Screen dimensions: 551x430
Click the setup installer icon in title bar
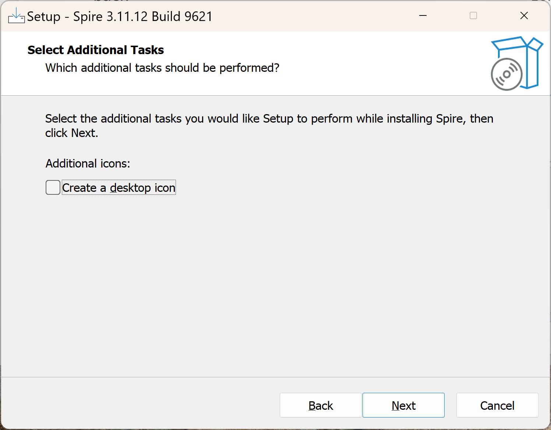point(16,16)
